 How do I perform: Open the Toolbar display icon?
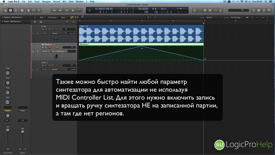(x=15, y=10)
